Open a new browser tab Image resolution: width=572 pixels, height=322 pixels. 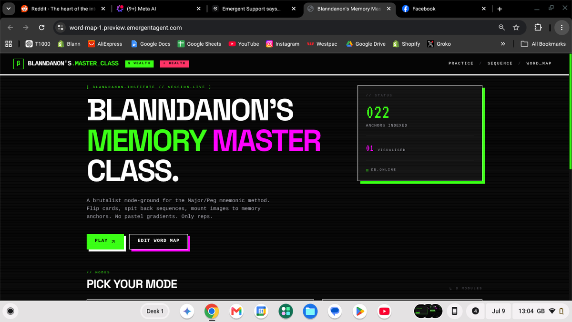coord(500,9)
